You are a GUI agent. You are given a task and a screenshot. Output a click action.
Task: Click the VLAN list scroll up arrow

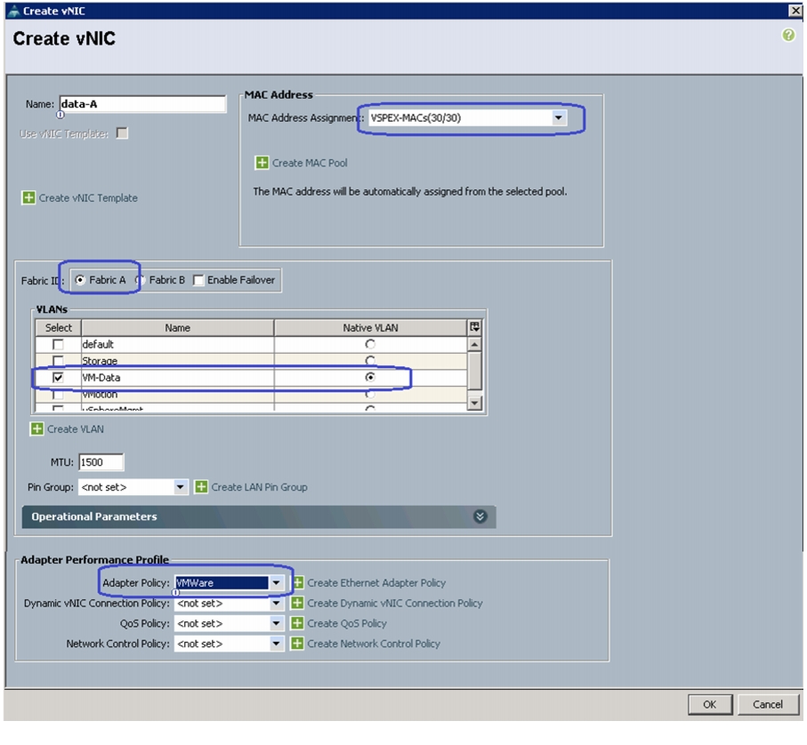[x=474, y=344]
